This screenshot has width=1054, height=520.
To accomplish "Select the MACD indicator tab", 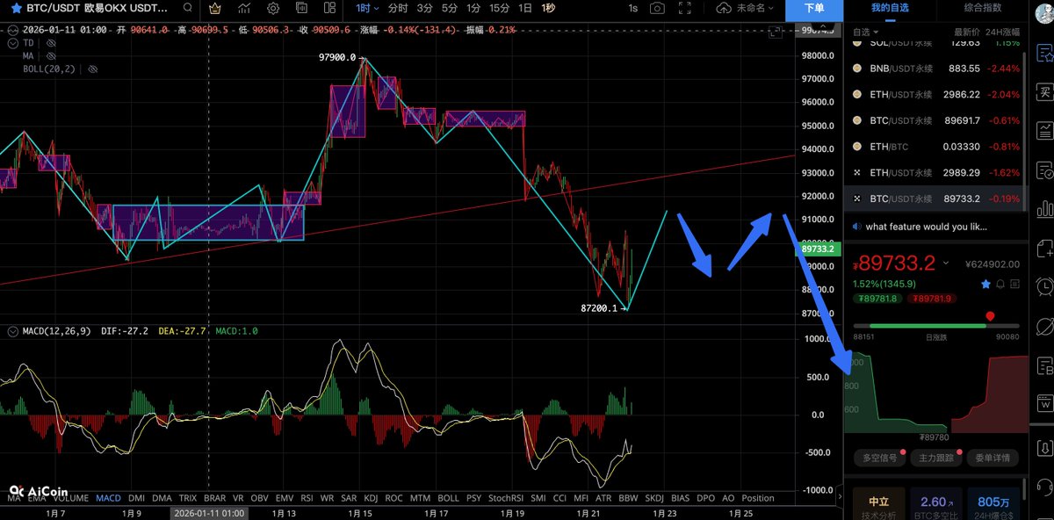I will point(108,498).
